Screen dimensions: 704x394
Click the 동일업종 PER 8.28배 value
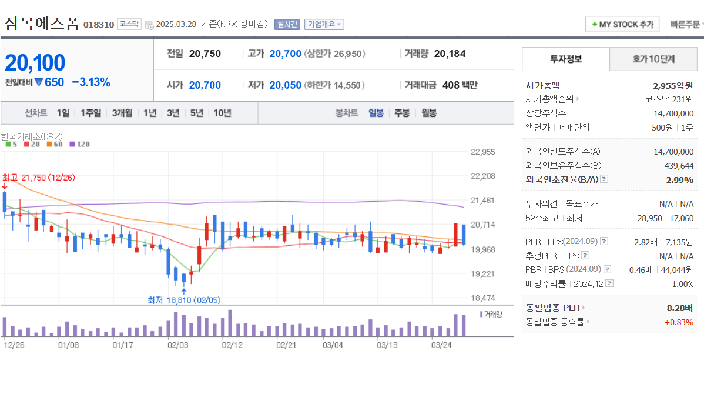[680, 308]
